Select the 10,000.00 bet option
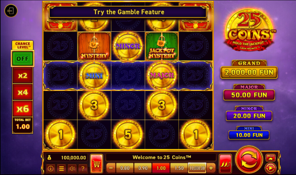 (197, 168)
